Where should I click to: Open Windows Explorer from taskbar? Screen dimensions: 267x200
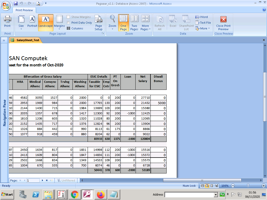tap(48, 194)
